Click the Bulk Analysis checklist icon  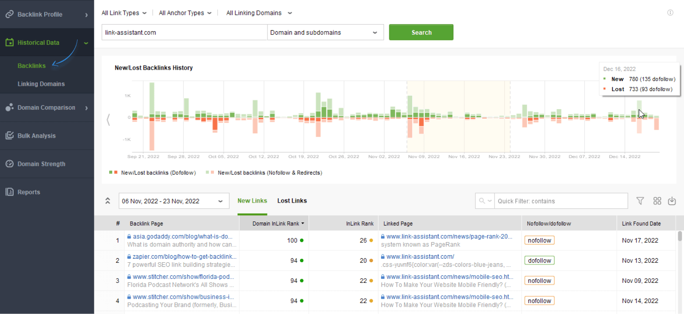coord(9,136)
